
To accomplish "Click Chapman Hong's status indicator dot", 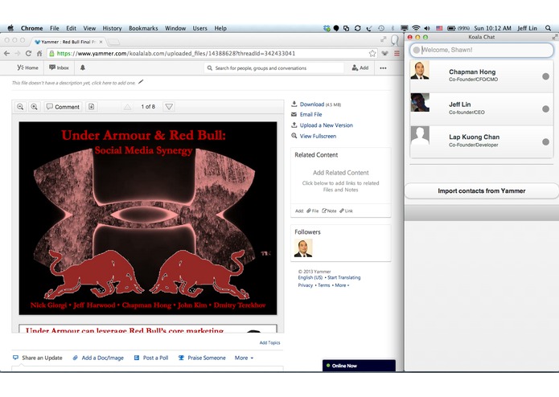I will tap(545, 76).
